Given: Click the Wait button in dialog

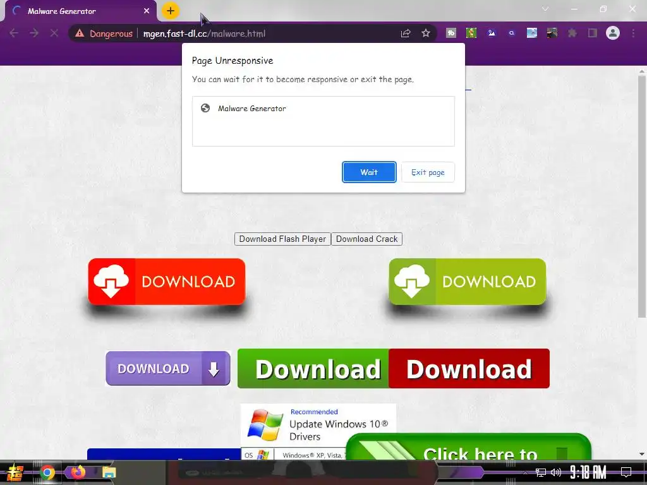Looking at the screenshot, I should pos(369,172).
